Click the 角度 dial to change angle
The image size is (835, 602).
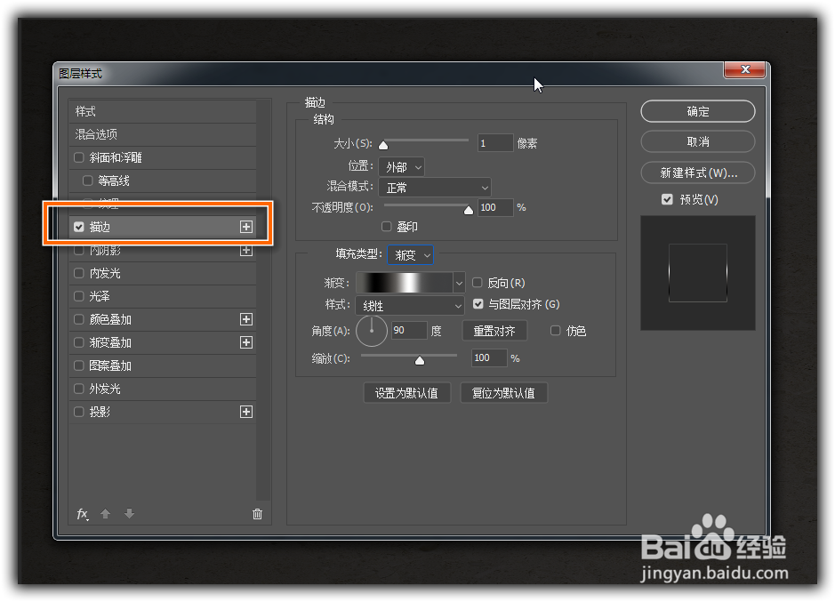(x=372, y=330)
